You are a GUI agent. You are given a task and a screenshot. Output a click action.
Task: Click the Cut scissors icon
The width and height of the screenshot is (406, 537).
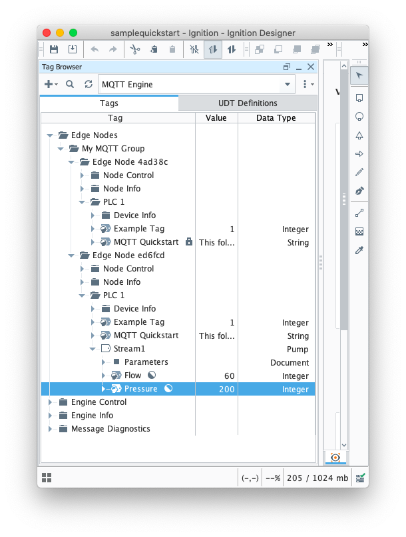[135, 49]
